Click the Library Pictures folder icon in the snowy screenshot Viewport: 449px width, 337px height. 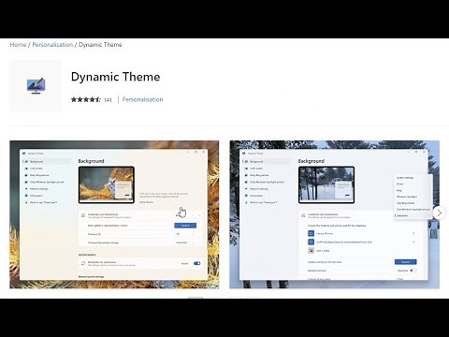[311, 233]
